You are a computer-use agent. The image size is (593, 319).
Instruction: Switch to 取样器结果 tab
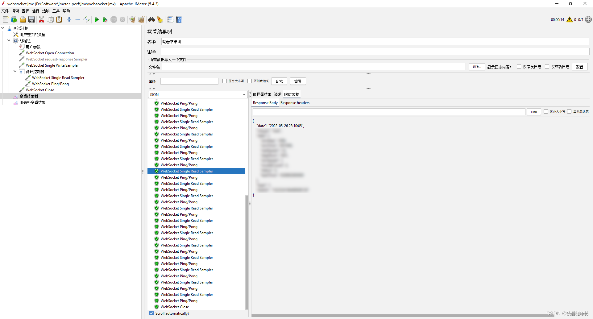[x=262, y=94]
